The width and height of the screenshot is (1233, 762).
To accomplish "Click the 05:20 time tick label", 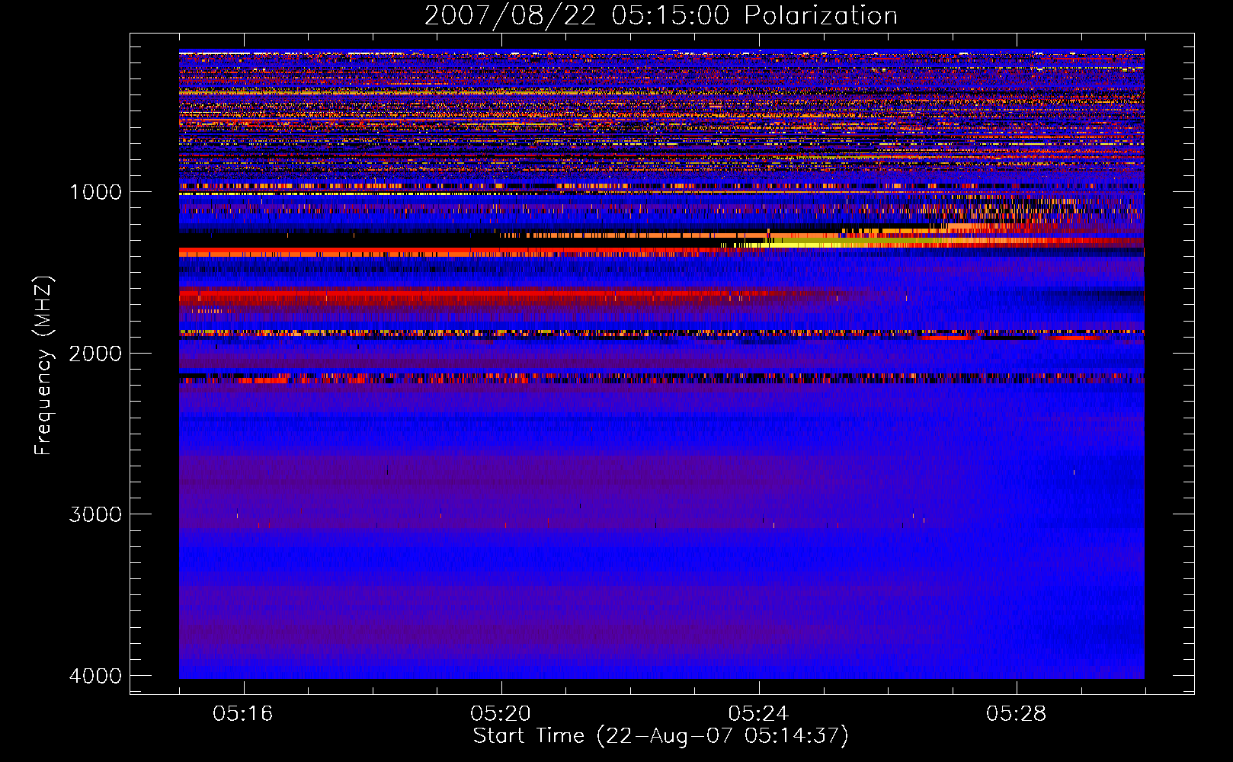I will [x=501, y=713].
